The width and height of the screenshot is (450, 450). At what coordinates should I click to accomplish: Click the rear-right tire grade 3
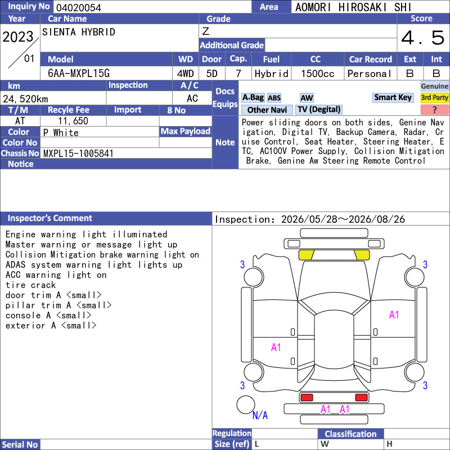point(425,385)
